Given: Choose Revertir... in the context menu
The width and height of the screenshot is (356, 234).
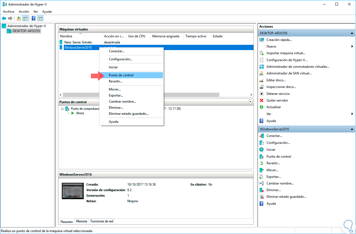Looking at the screenshot, I should coord(131,81).
